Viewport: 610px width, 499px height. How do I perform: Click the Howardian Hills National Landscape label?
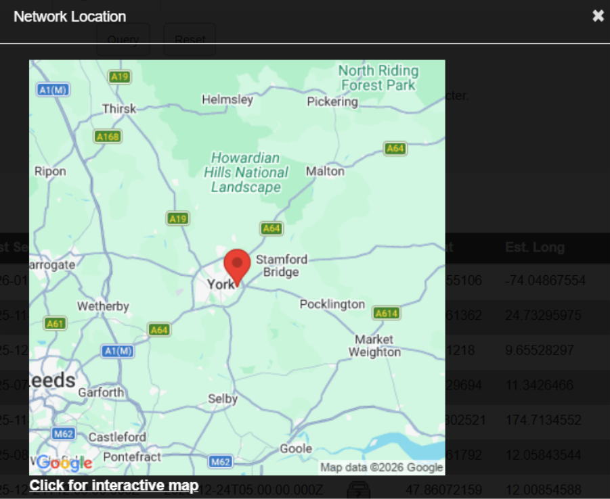[x=246, y=172]
